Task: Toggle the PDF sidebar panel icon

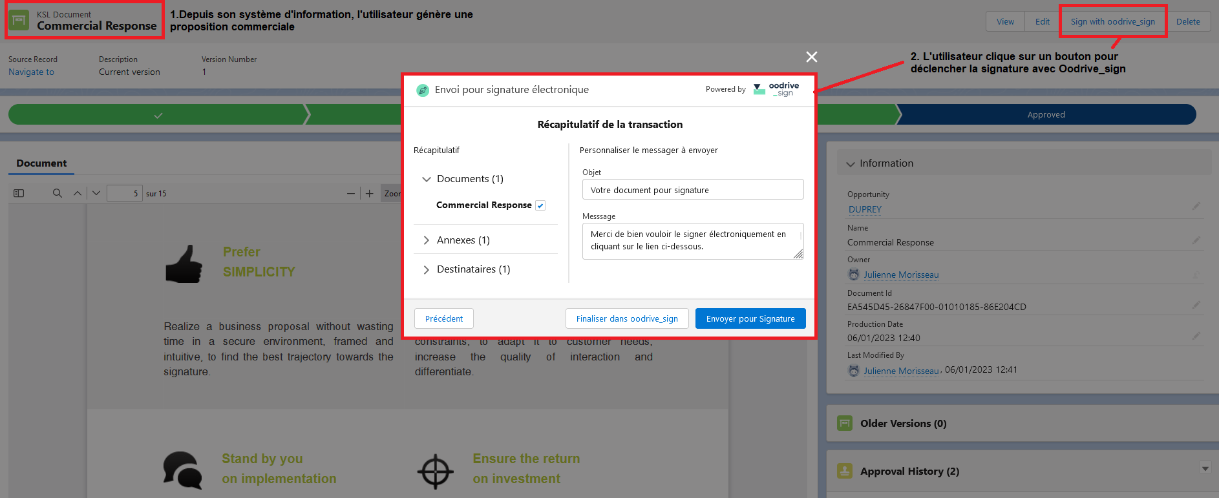Action: 19,193
